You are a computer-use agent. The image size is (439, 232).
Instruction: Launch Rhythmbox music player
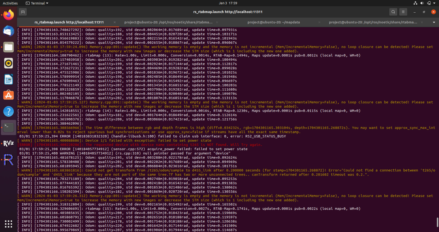click(9, 63)
